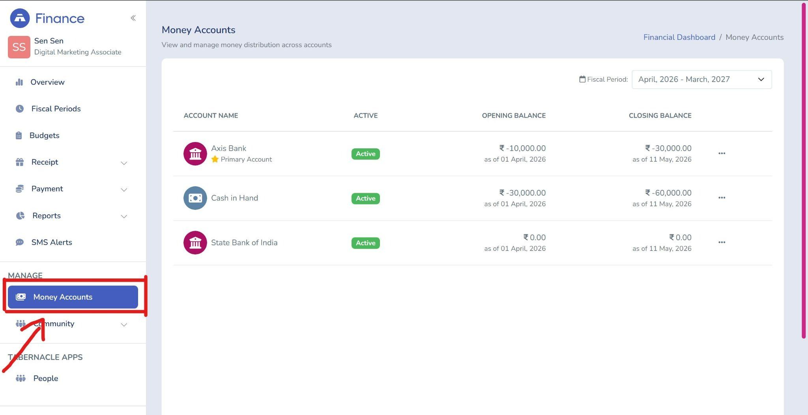Click the Axis Bank account name
This screenshot has width=808, height=415.
click(x=228, y=148)
